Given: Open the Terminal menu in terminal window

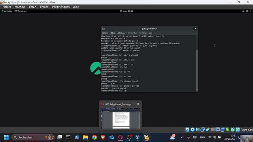Looking at the screenshot, I should 143,33.
